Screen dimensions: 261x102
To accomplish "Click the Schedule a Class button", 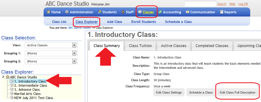I will pyautogui.click(x=201, y=92).
